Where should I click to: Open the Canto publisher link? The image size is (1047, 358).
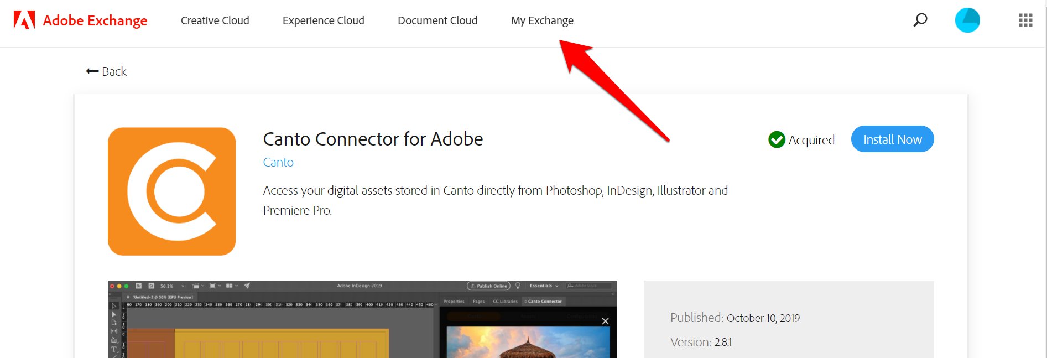(278, 162)
